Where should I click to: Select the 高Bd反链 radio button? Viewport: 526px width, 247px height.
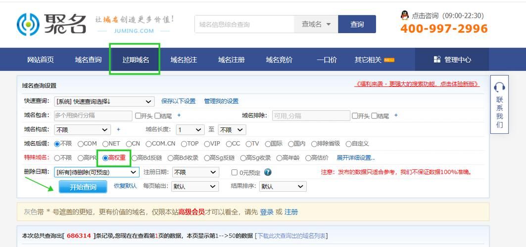[x=134, y=158]
